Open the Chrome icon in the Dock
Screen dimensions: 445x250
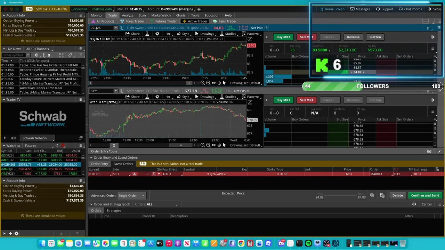point(241,243)
